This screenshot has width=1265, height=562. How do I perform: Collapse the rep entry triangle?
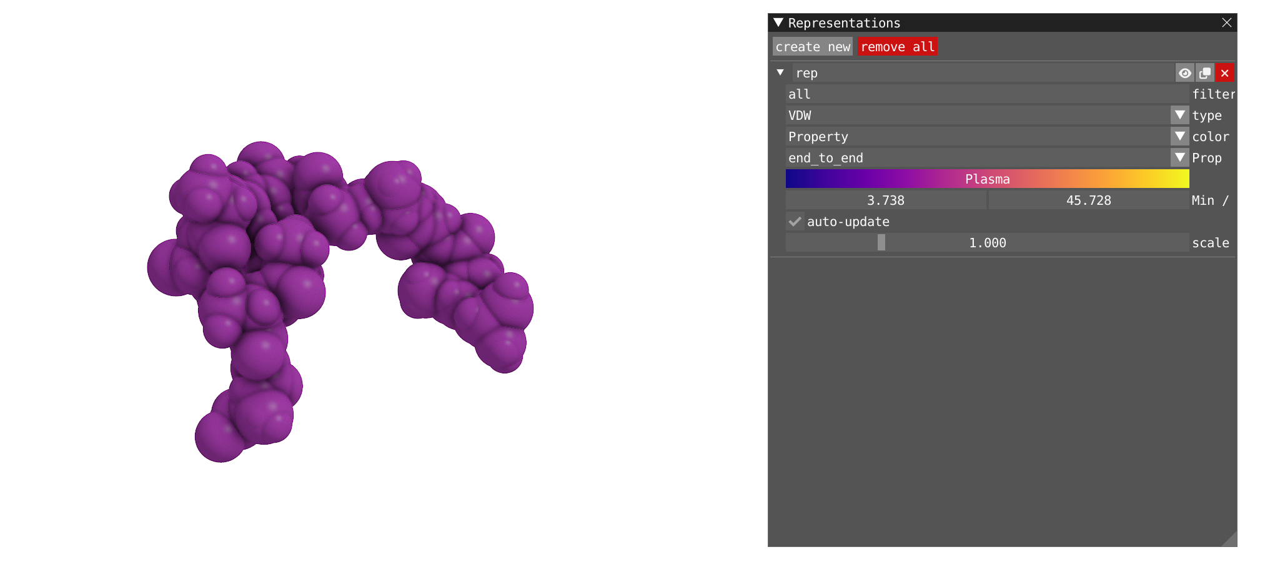[x=780, y=72]
